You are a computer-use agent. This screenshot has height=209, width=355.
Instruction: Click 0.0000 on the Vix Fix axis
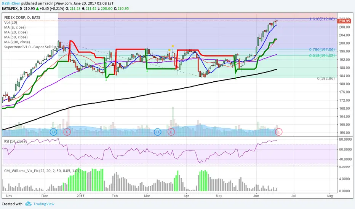(x=344, y=191)
